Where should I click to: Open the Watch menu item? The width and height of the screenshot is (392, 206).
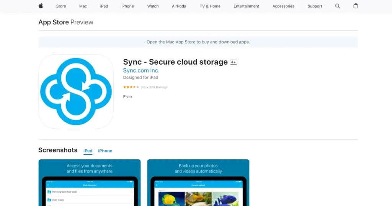(x=153, y=6)
